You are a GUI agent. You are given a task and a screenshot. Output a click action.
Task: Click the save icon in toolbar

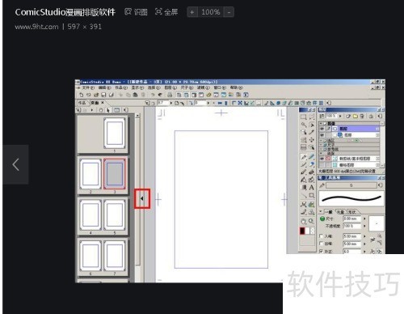coord(103,95)
